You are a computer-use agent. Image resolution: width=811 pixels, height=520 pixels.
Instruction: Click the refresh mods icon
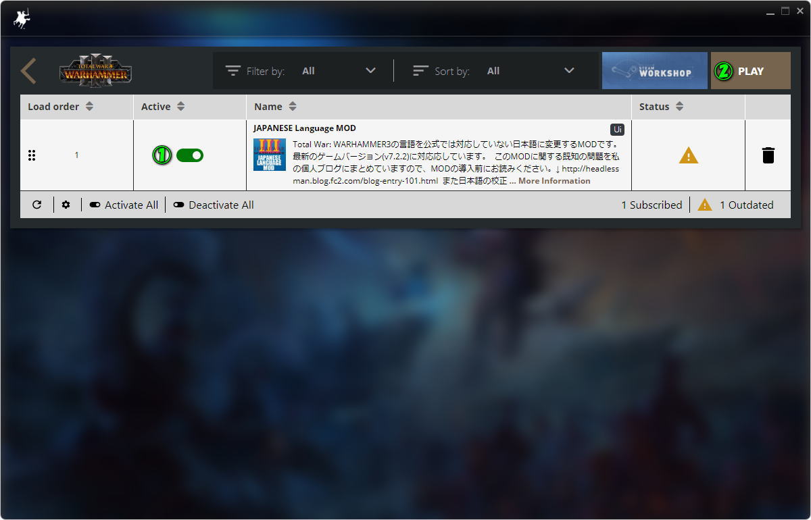37,205
